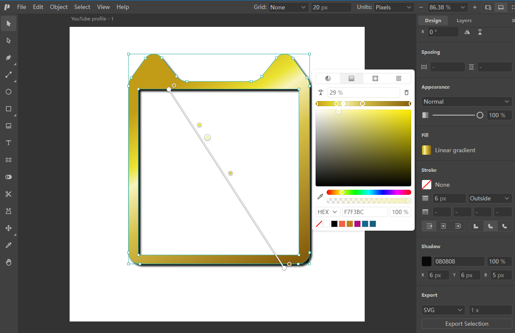
Task: Select the Ellipse tool
Action: [x=9, y=92]
